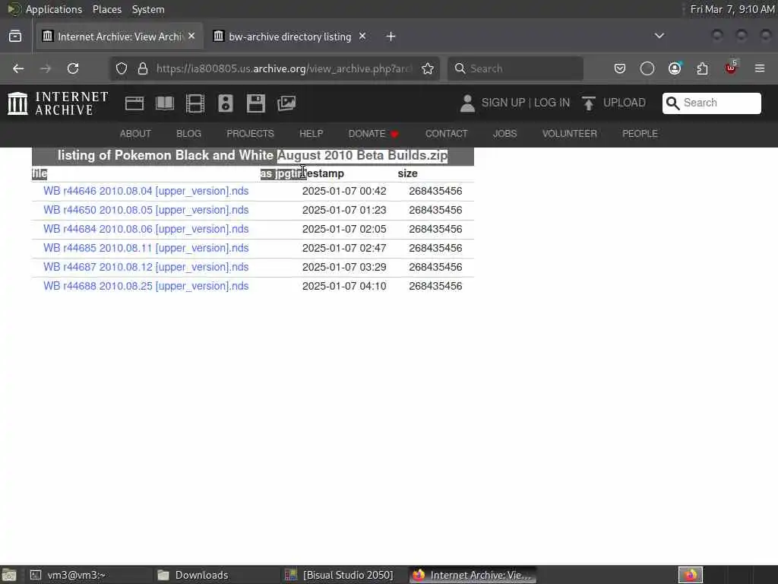
Task: Click the user avatar icon
Action: pyautogui.click(x=467, y=103)
